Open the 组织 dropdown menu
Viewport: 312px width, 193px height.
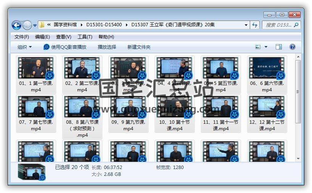click(24, 47)
